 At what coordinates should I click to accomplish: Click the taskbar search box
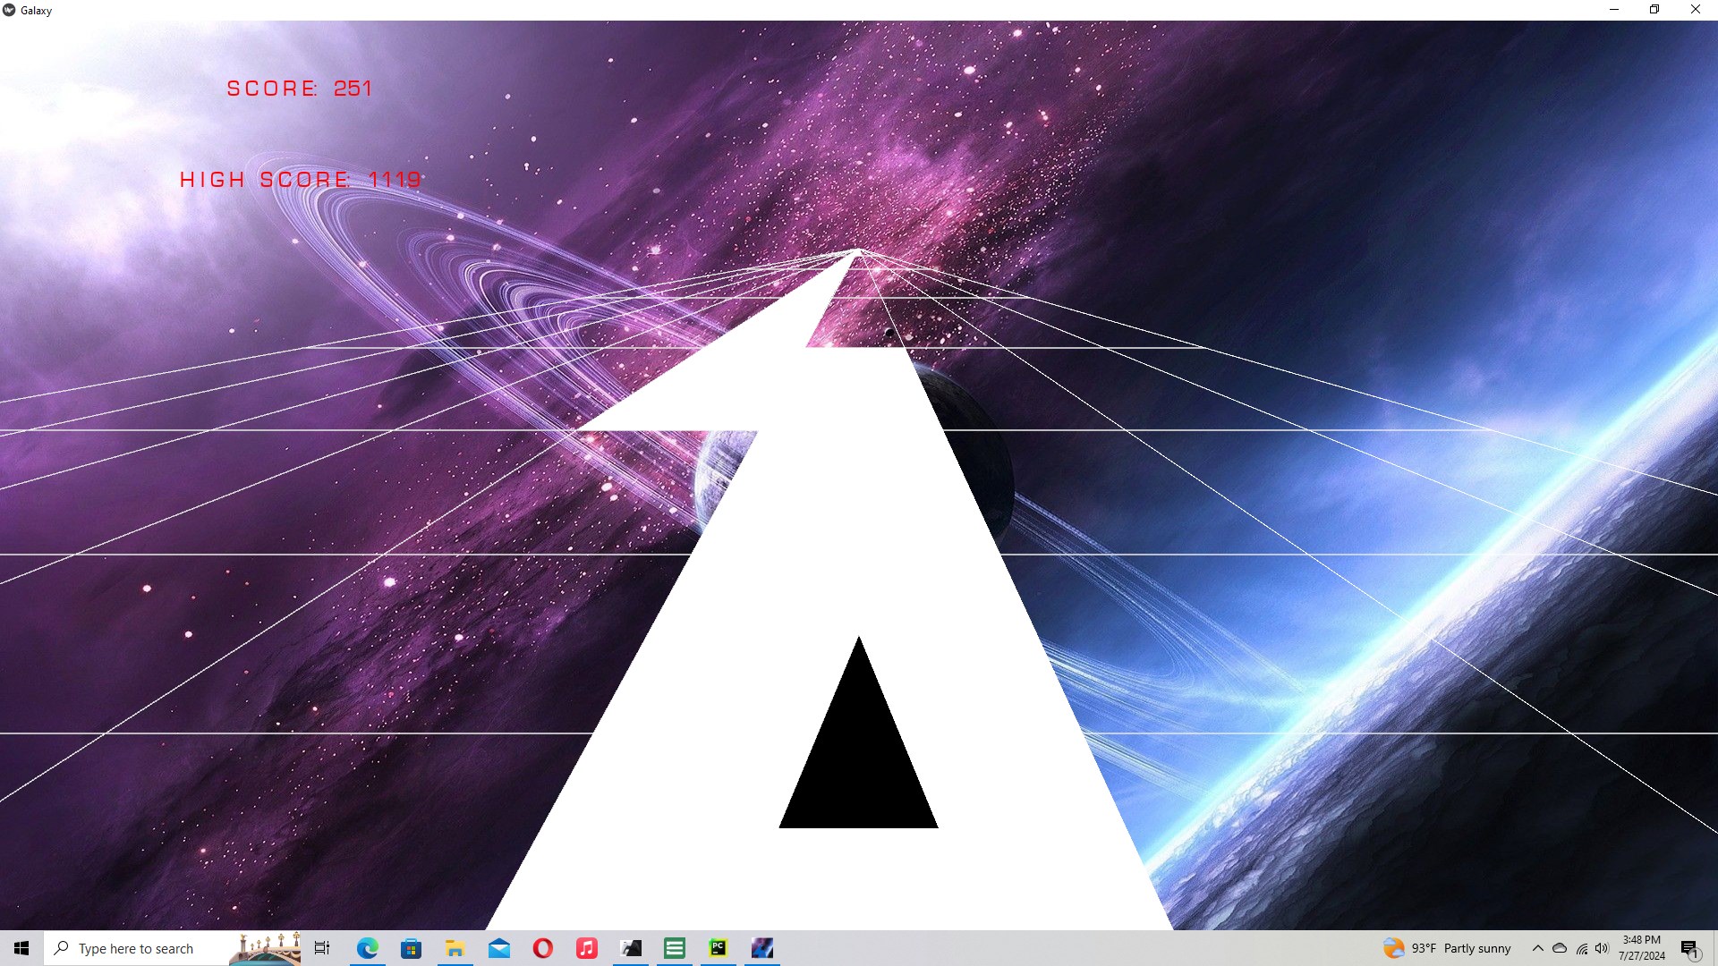(134, 948)
